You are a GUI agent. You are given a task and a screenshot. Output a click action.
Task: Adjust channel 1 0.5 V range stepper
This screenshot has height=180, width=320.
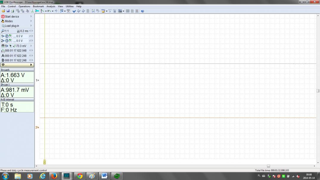tap(31, 36)
